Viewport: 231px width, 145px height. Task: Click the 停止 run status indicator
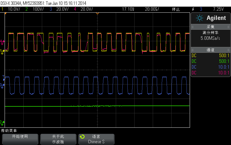tap(176, 9)
